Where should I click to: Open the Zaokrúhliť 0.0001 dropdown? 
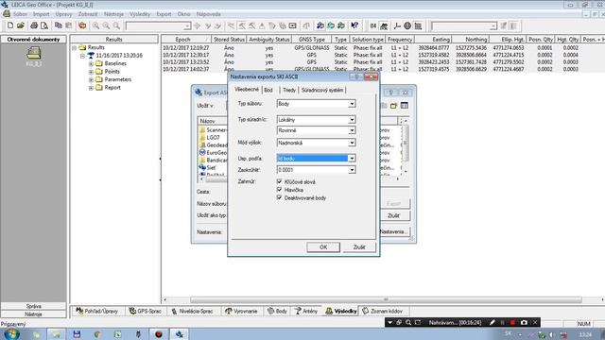coord(352,170)
